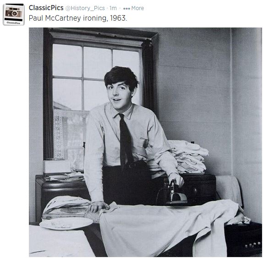Select the tweet text about ironing, 1963
This screenshot has height=258, width=263.
tap(78, 18)
